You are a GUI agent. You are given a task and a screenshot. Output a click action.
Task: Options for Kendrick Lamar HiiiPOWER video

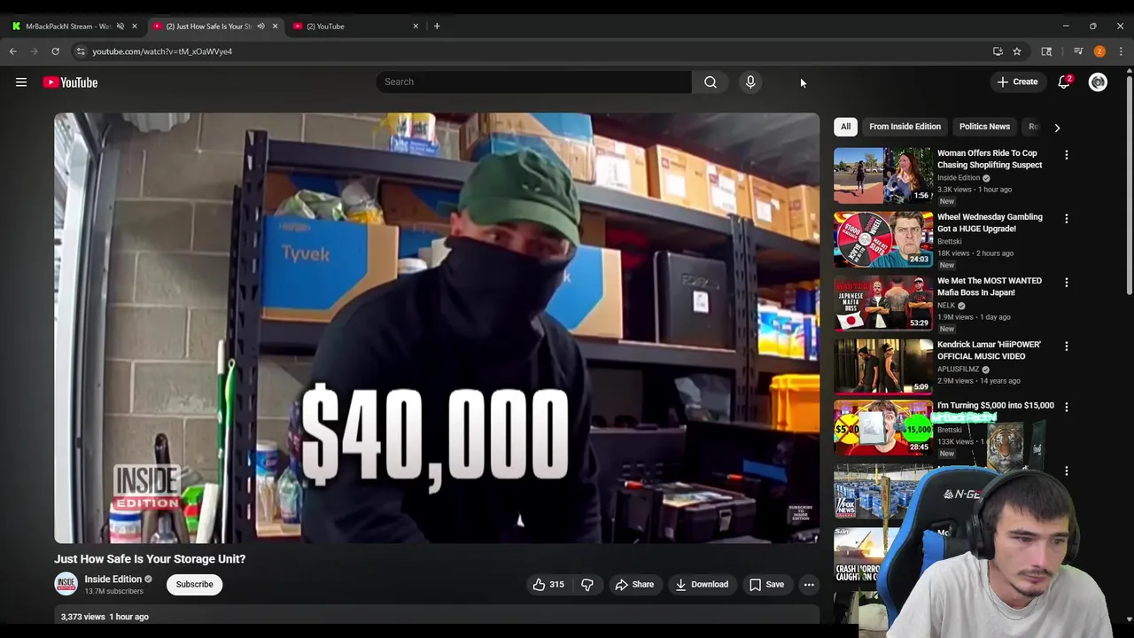click(x=1067, y=346)
